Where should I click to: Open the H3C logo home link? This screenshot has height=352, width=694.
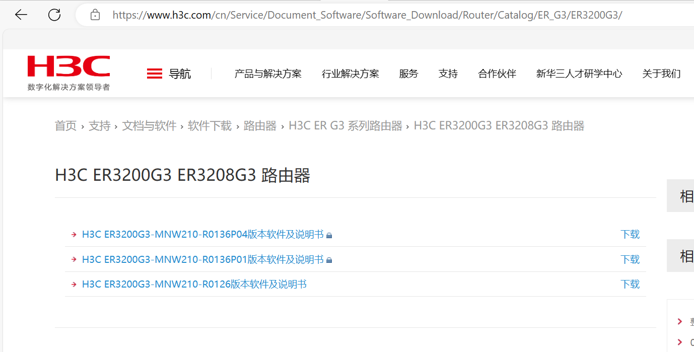69,66
